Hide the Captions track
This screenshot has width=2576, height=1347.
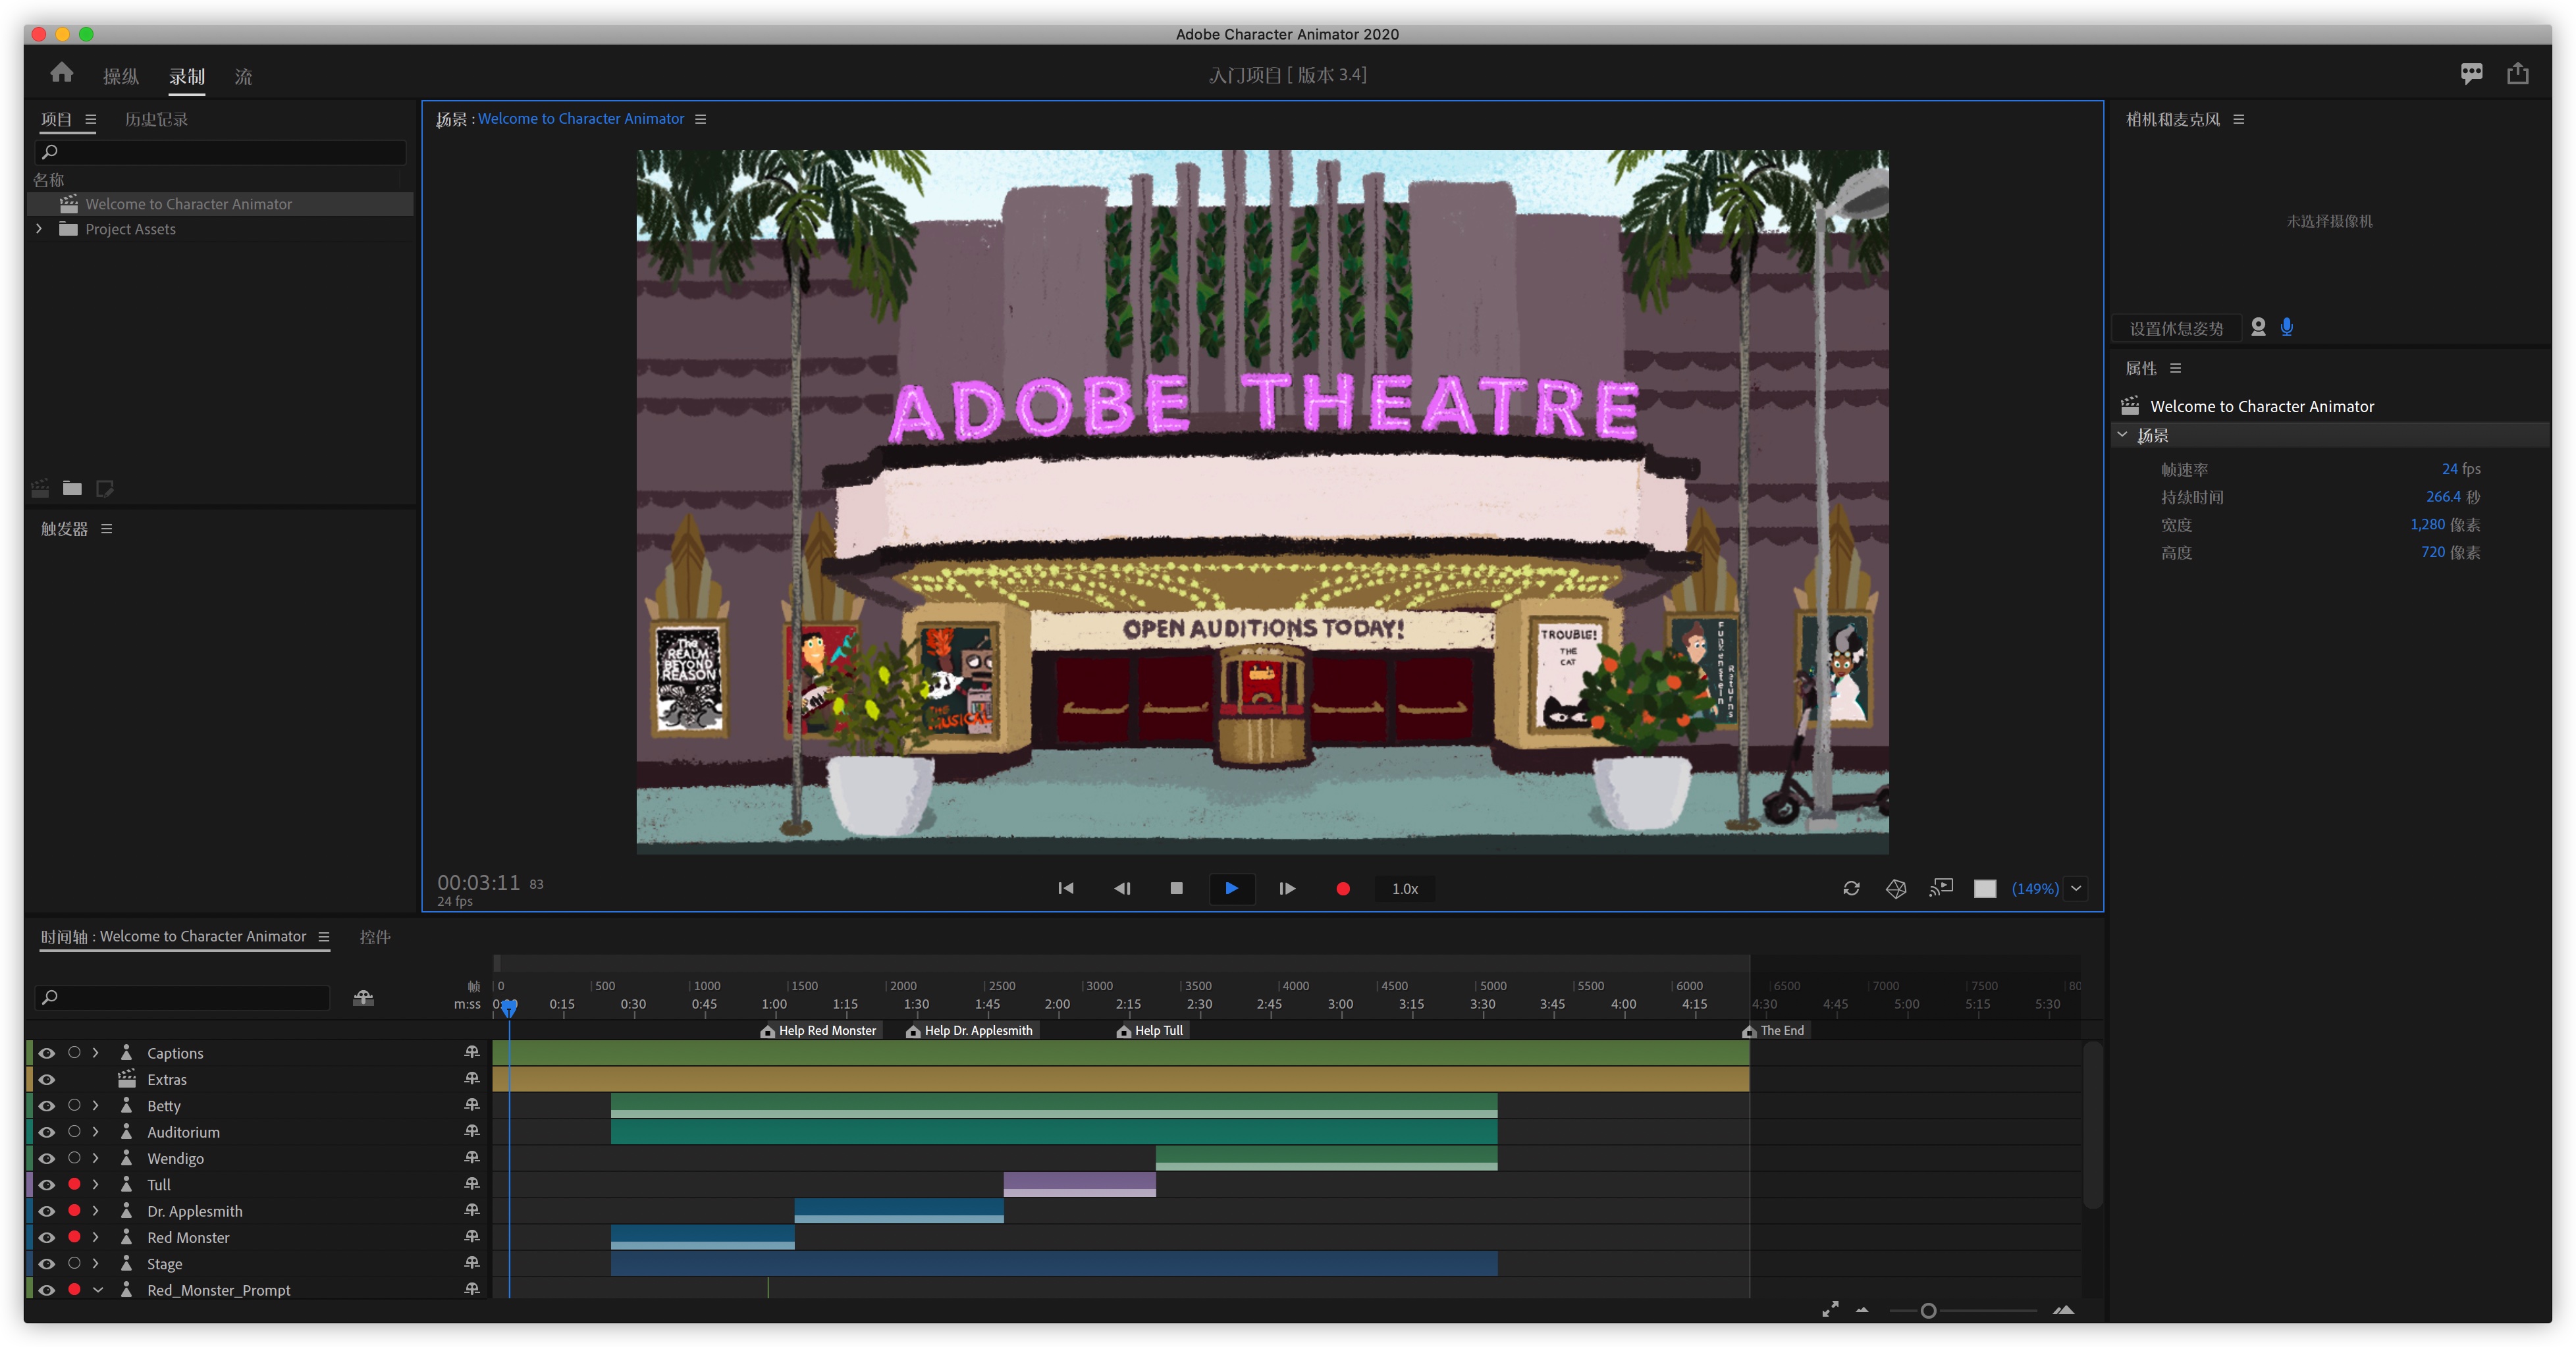click(x=46, y=1053)
